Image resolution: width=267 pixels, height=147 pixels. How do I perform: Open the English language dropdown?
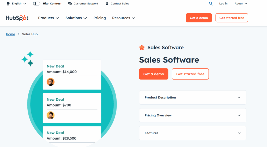(19, 4)
